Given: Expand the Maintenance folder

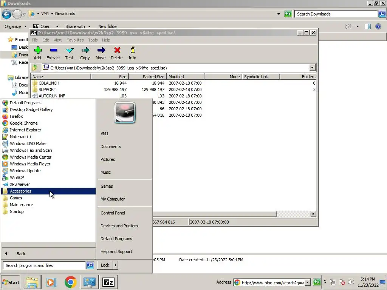Looking at the screenshot, I should (x=21, y=205).
